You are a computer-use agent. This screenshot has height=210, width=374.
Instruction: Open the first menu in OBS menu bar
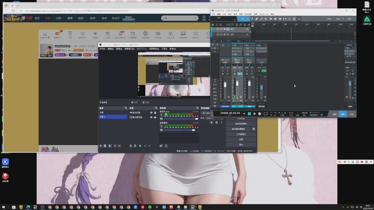[102, 49]
